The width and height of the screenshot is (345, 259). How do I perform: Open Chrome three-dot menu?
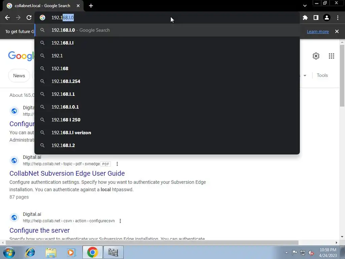338,18
